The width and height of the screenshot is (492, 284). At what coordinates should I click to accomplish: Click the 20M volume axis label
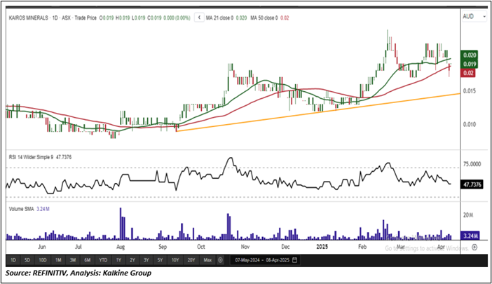pos(468,215)
